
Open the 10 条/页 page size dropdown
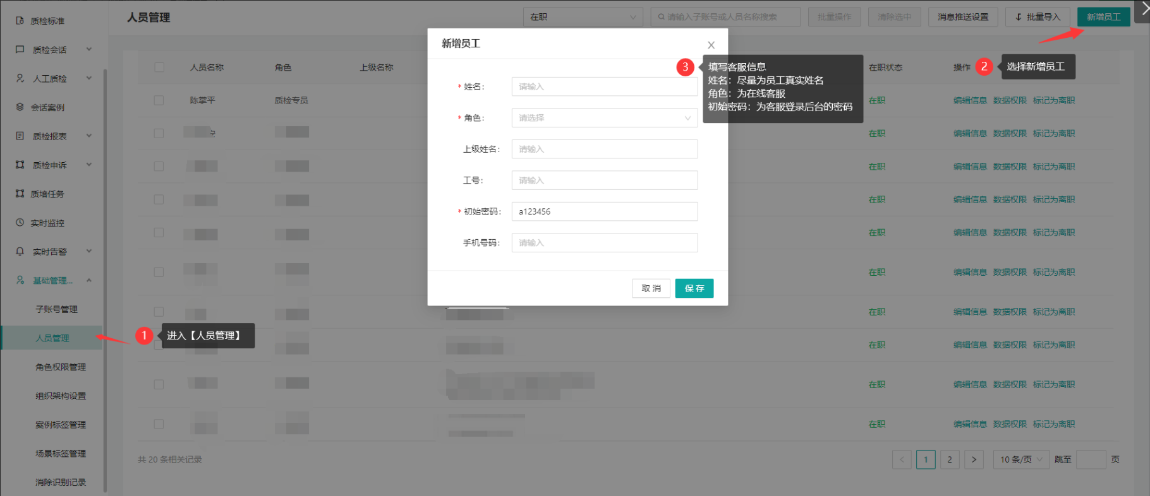coord(1021,459)
